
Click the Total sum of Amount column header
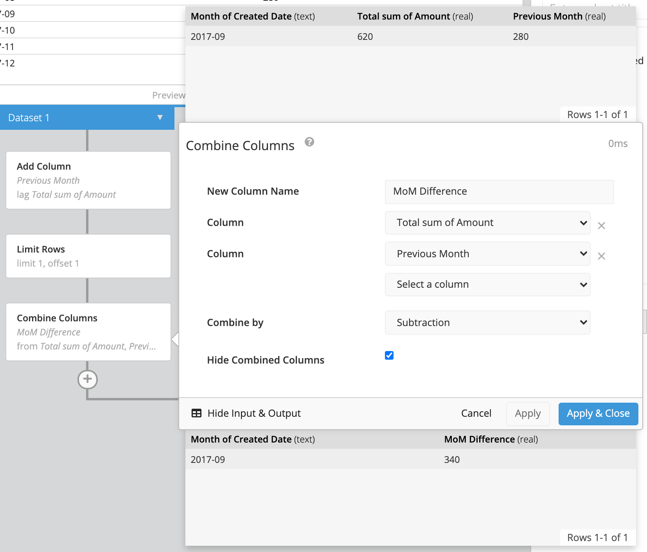coord(415,16)
